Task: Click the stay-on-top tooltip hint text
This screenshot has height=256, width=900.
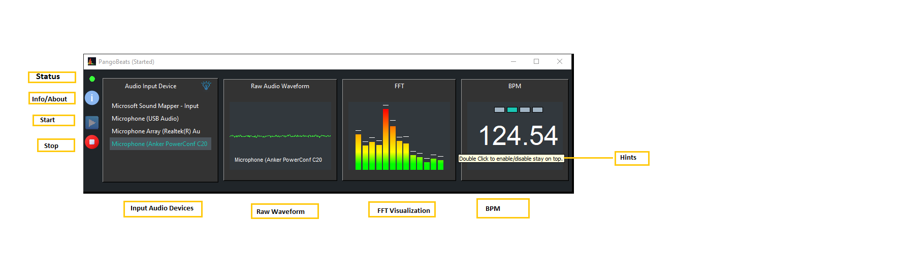Action: click(510, 159)
